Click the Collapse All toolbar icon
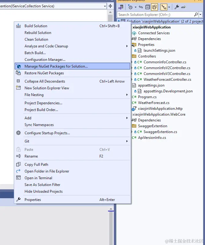205x245 pixels. (148, 7)
